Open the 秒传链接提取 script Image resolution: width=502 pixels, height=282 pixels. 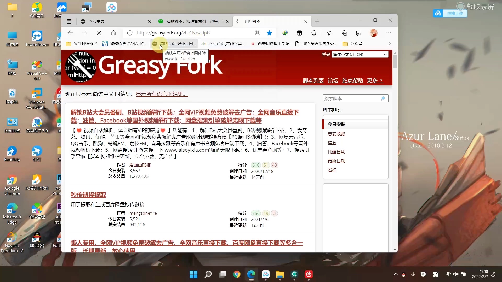[88, 195]
